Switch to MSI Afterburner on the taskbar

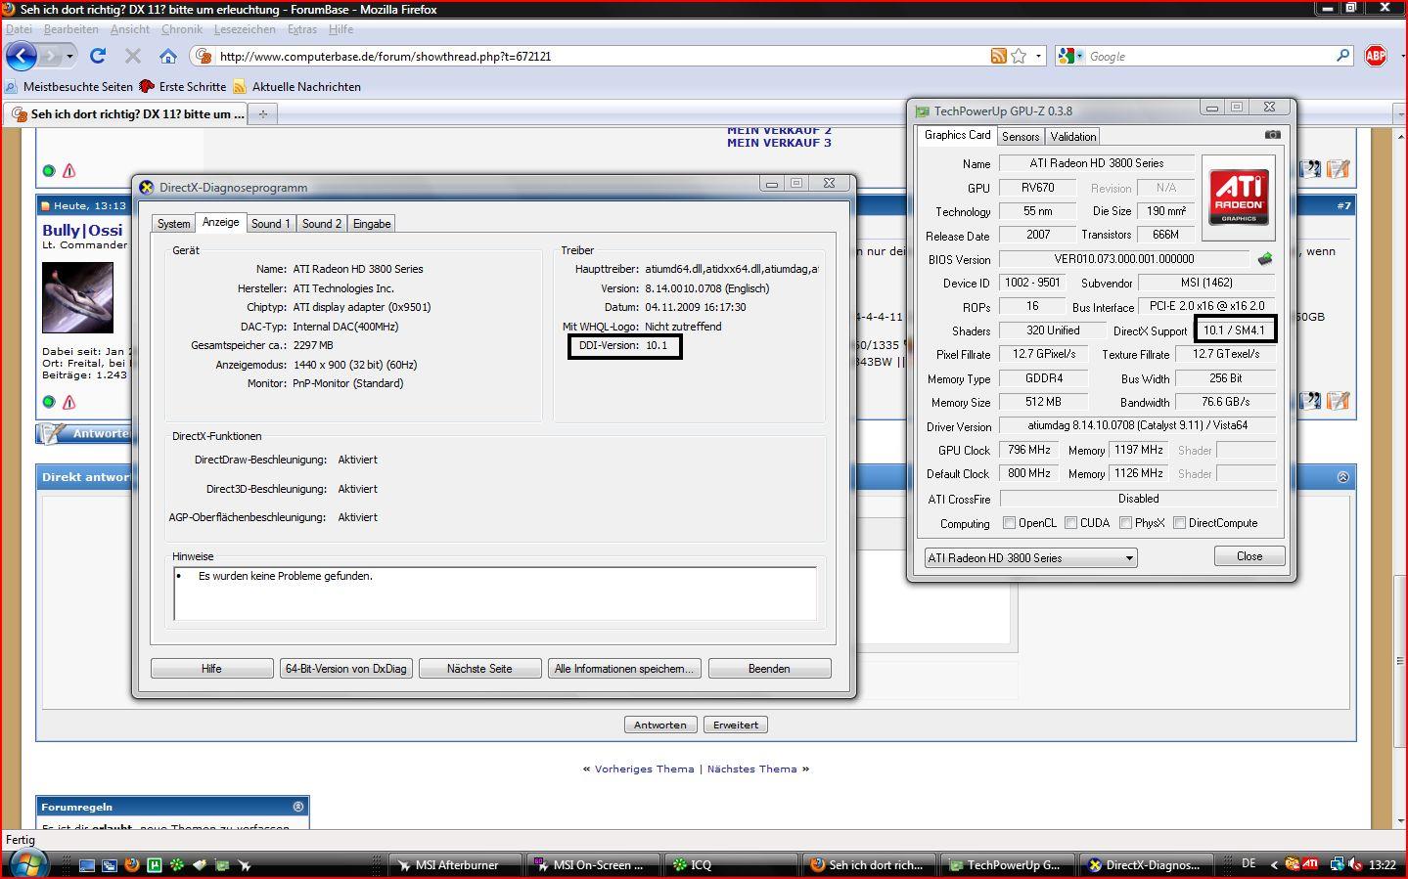456,865
